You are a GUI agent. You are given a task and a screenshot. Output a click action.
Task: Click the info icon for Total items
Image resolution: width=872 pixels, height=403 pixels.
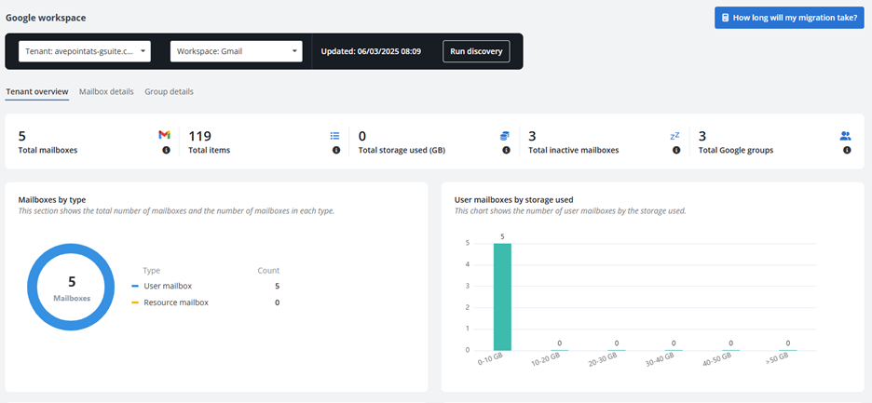pyautogui.click(x=336, y=150)
